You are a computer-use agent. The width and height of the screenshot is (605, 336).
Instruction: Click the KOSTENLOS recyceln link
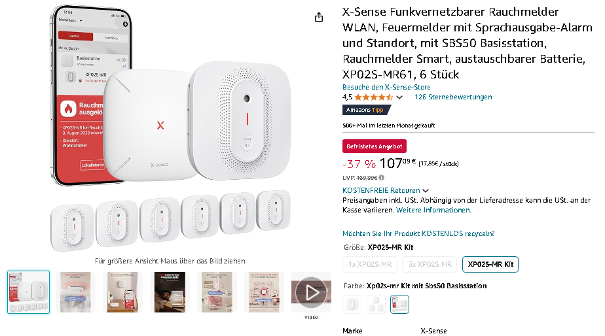point(418,233)
